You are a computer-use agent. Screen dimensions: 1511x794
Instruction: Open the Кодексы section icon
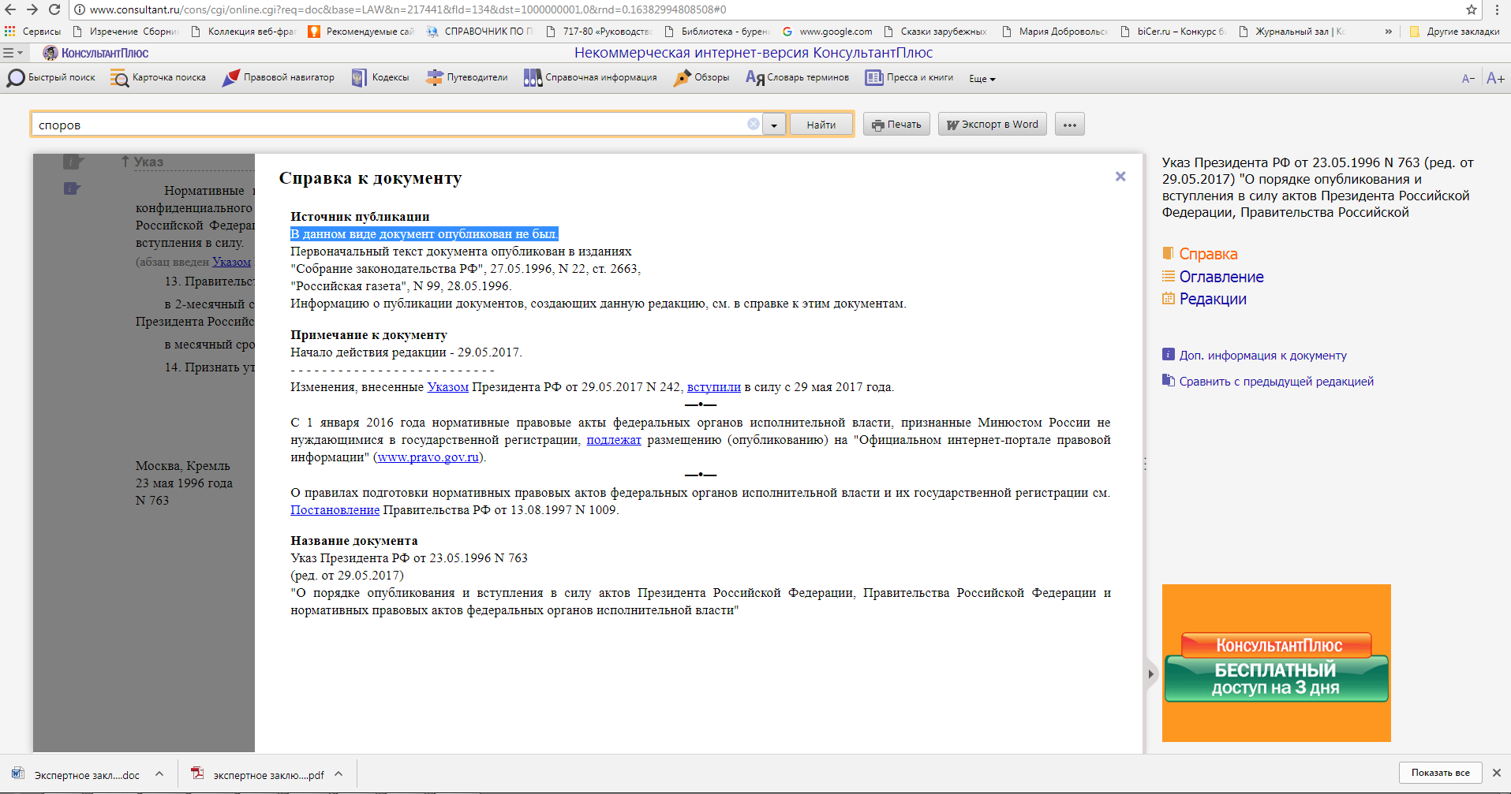coord(359,78)
